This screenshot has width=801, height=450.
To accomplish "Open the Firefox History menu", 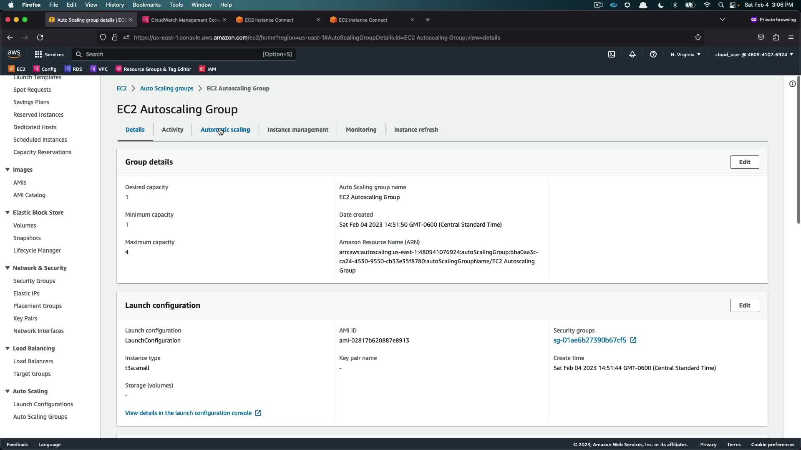I will click(x=115, y=5).
